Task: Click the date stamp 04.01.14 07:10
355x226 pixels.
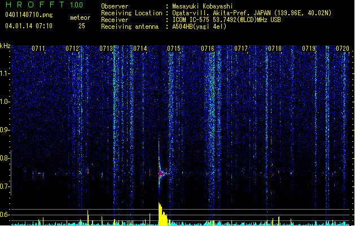Action: (29, 26)
